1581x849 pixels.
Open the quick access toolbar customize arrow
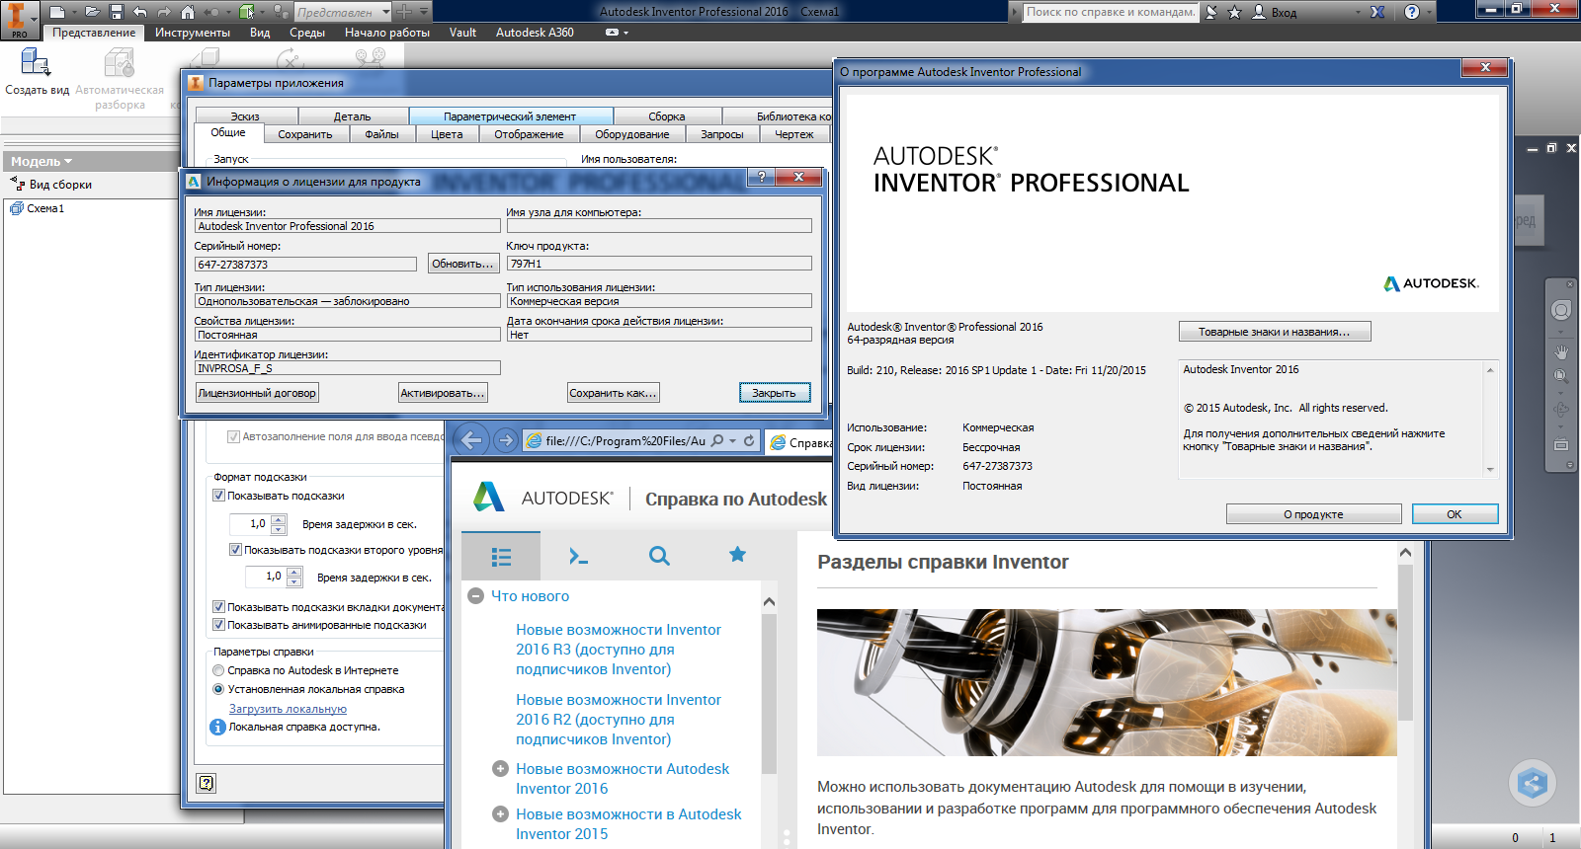pyautogui.click(x=424, y=12)
